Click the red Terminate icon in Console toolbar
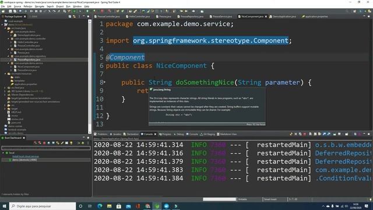Screen dimensions: 373x210 click(x=304, y=134)
